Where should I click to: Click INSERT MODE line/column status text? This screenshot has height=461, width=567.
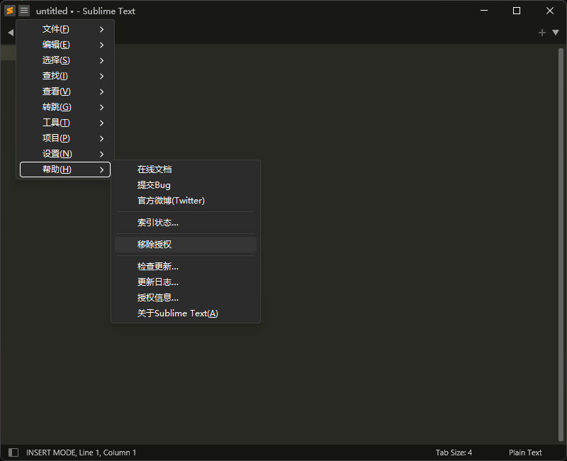81,452
